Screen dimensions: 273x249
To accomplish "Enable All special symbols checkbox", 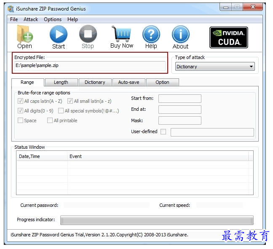I will point(61,111).
